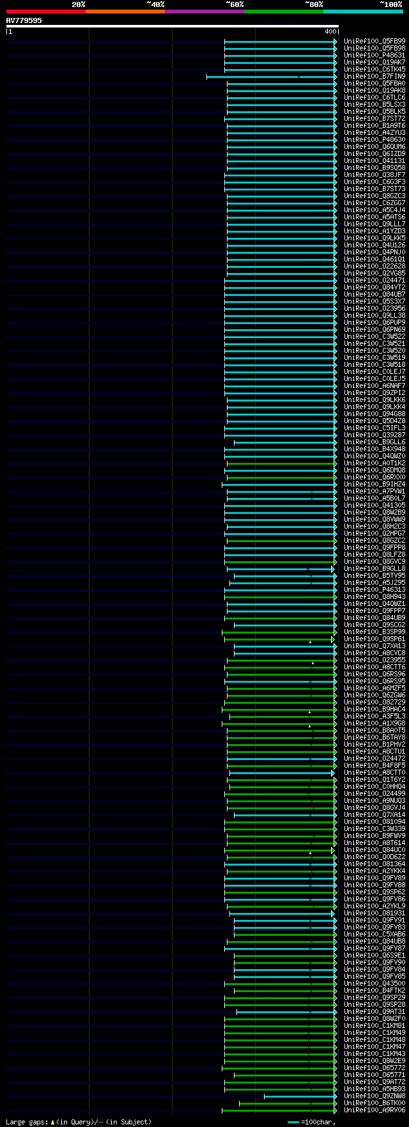The height and width of the screenshot is (1127, 409).
Task: Select label UniRef100_C3W518
Action: [374, 364]
